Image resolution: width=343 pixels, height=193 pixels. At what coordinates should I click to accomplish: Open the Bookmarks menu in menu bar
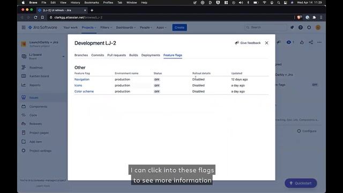click(92, 3)
